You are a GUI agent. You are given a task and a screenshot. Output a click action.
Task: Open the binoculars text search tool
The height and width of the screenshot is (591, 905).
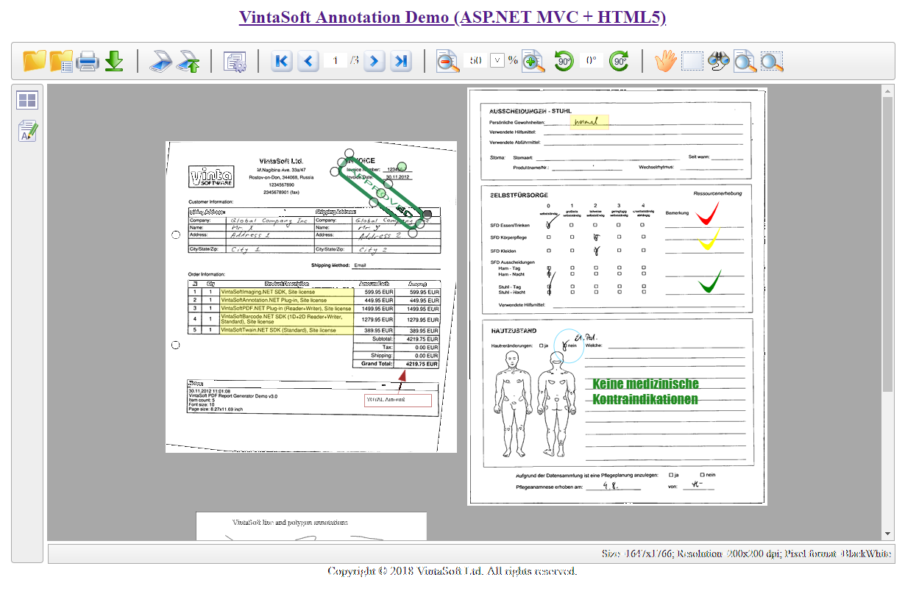click(719, 61)
